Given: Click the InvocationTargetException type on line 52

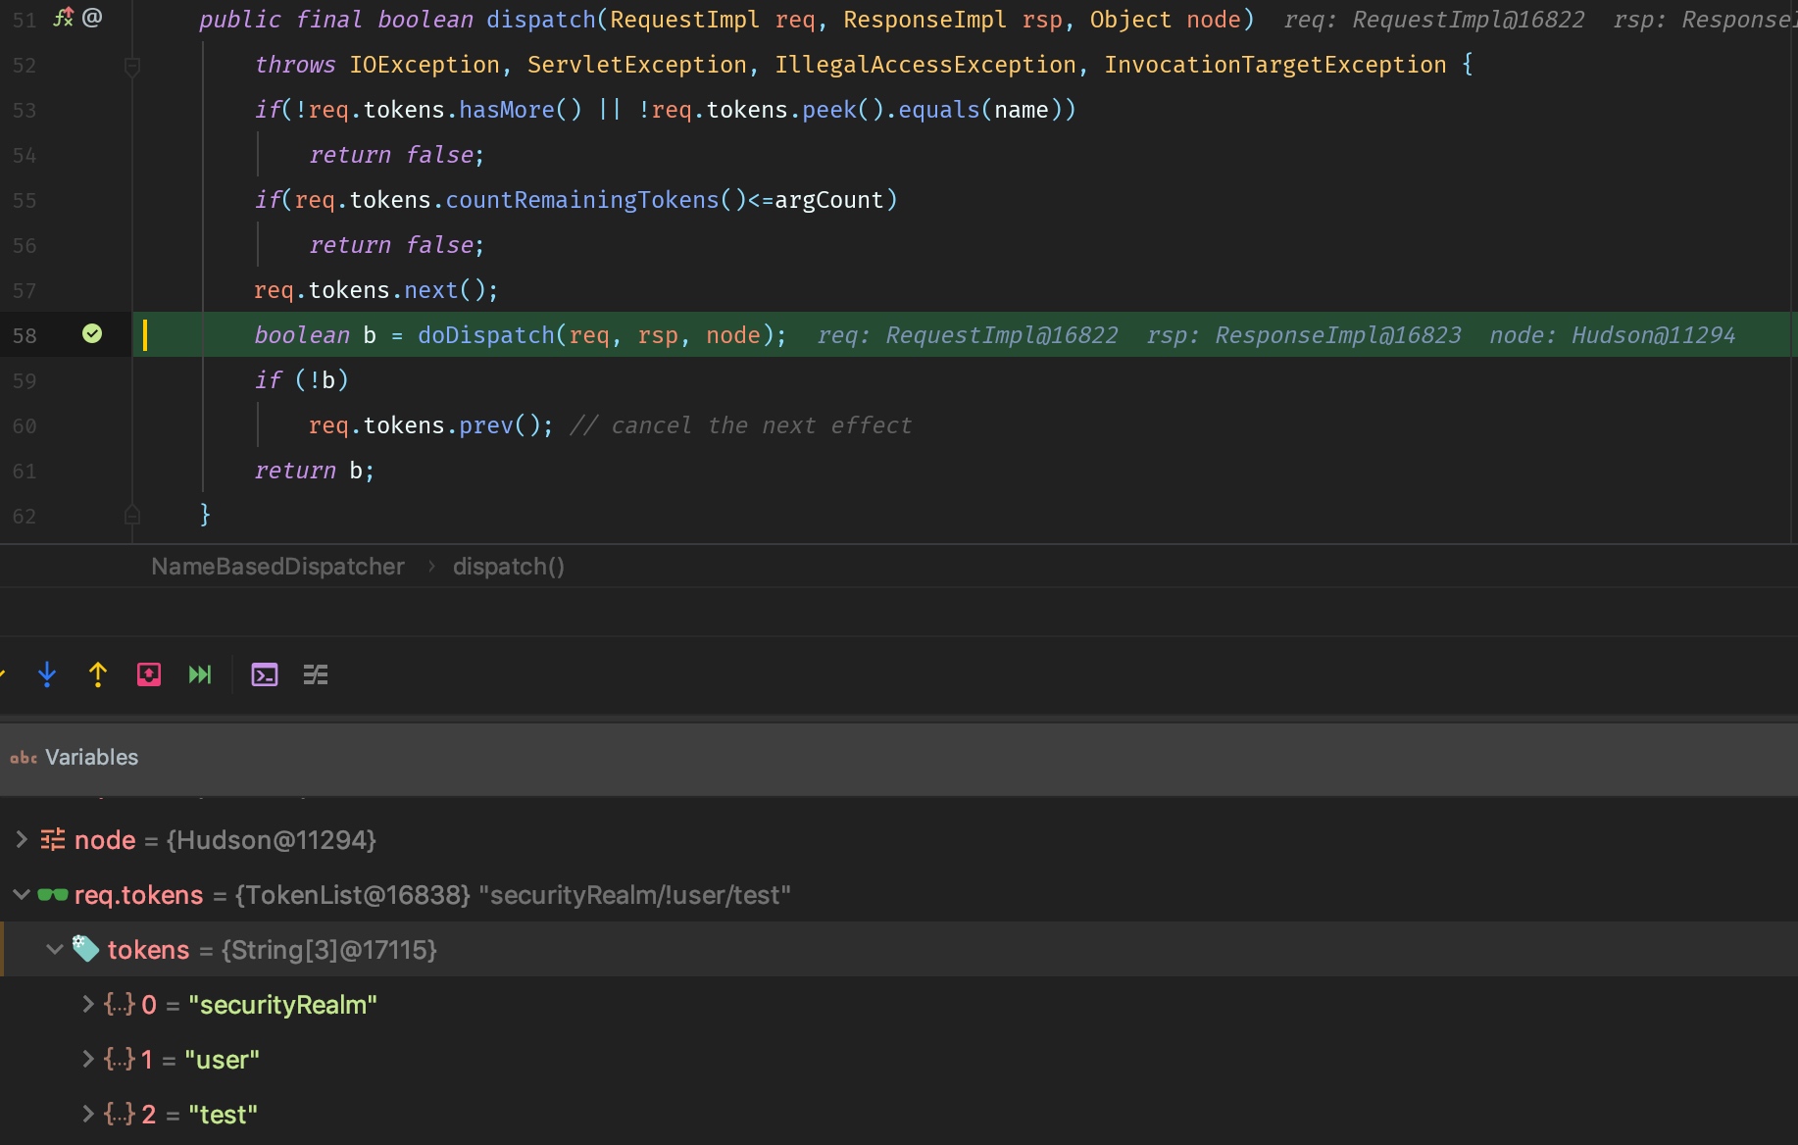Looking at the screenshot, I should pos(1274,65).
